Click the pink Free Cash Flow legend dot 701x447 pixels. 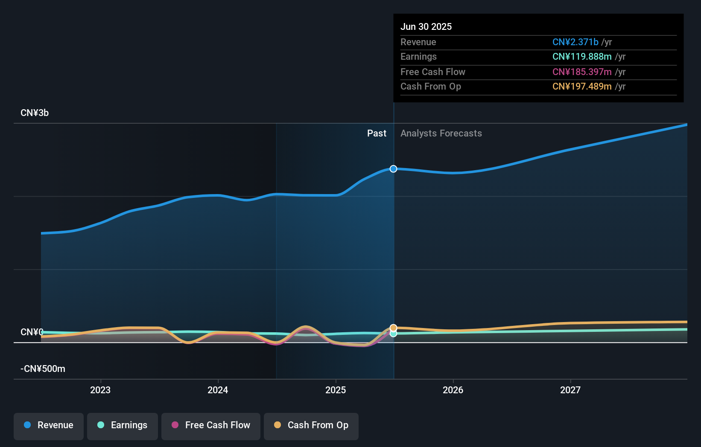(175, 425)
